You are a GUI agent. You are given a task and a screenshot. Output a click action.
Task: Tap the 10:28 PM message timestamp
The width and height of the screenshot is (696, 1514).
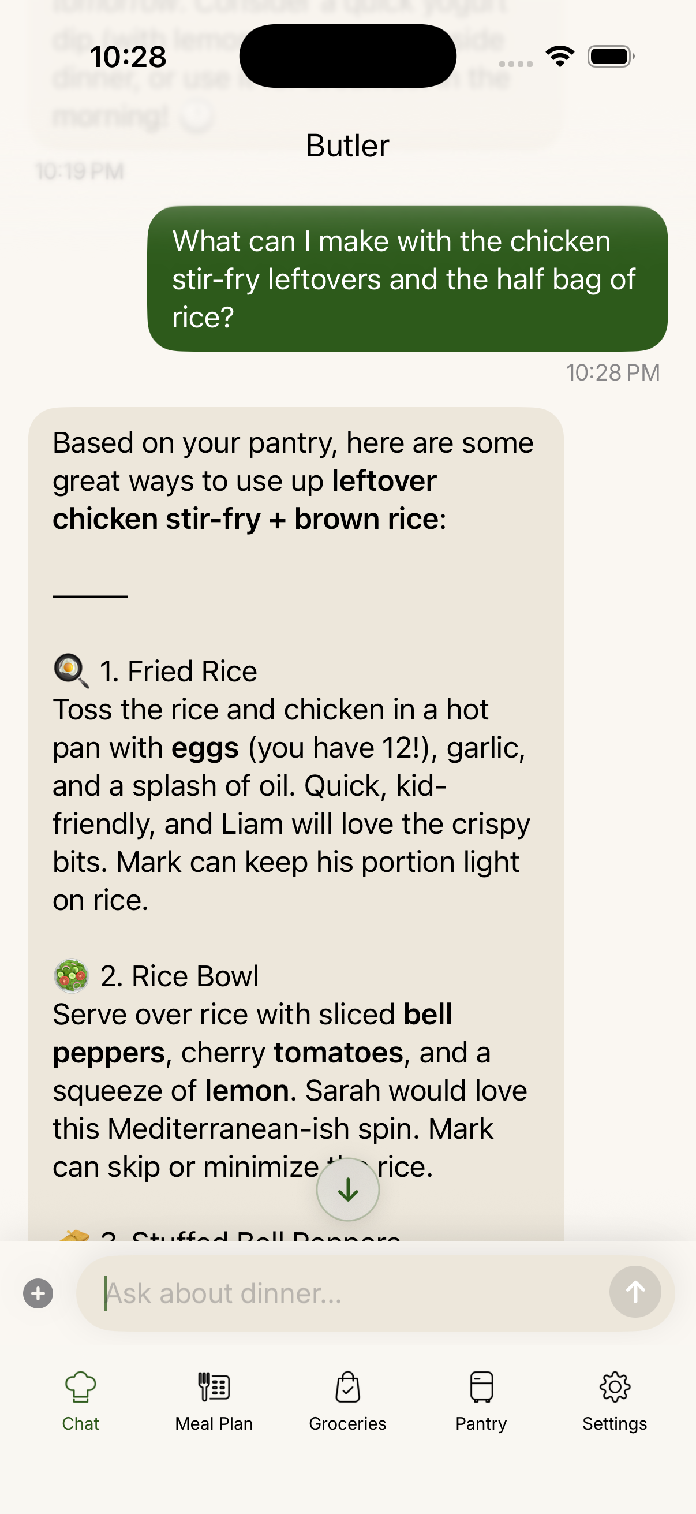[612, 372]
